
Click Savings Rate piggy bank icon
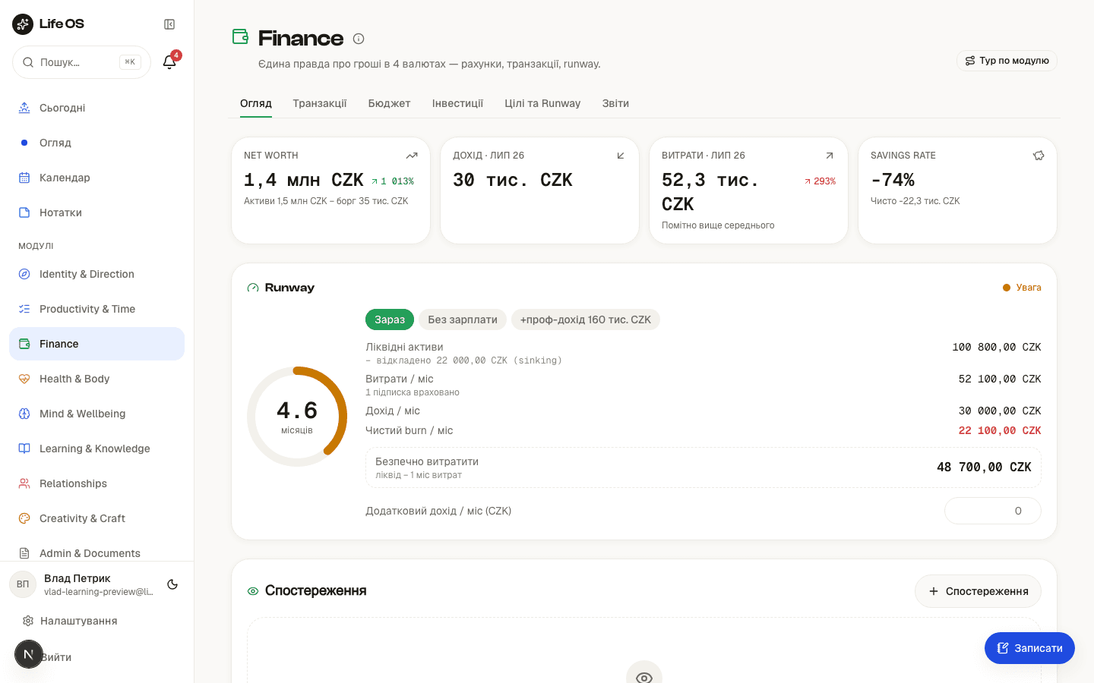point(1039,156)
